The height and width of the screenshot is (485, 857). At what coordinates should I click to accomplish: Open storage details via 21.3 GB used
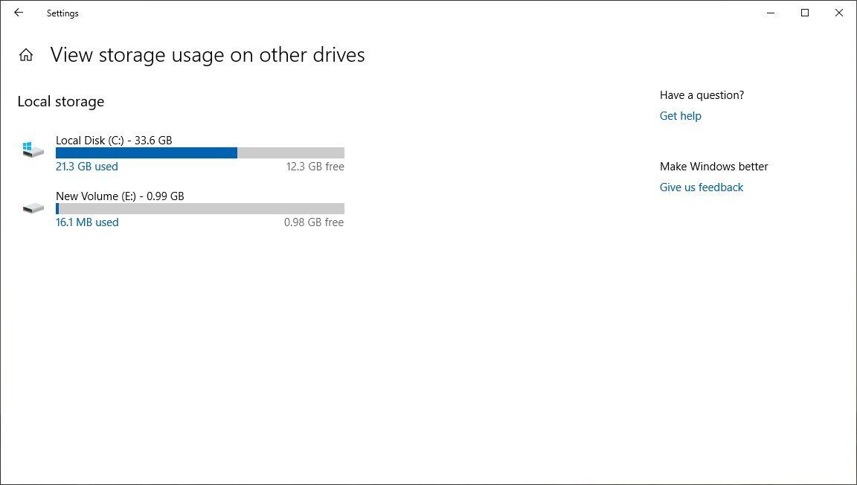pos(87,166)
